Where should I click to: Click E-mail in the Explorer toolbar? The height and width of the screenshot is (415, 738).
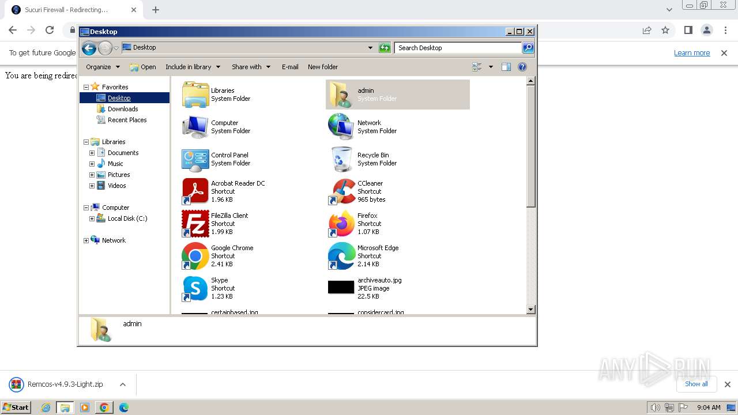[290, 67]
